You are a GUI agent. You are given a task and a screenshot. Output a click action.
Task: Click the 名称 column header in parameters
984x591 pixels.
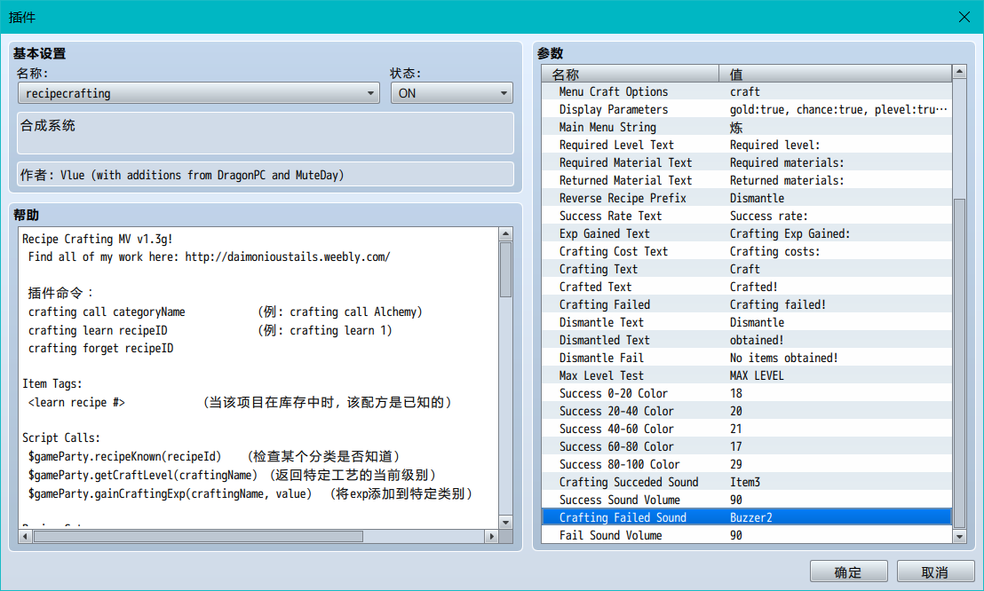[x=630, y=74]
